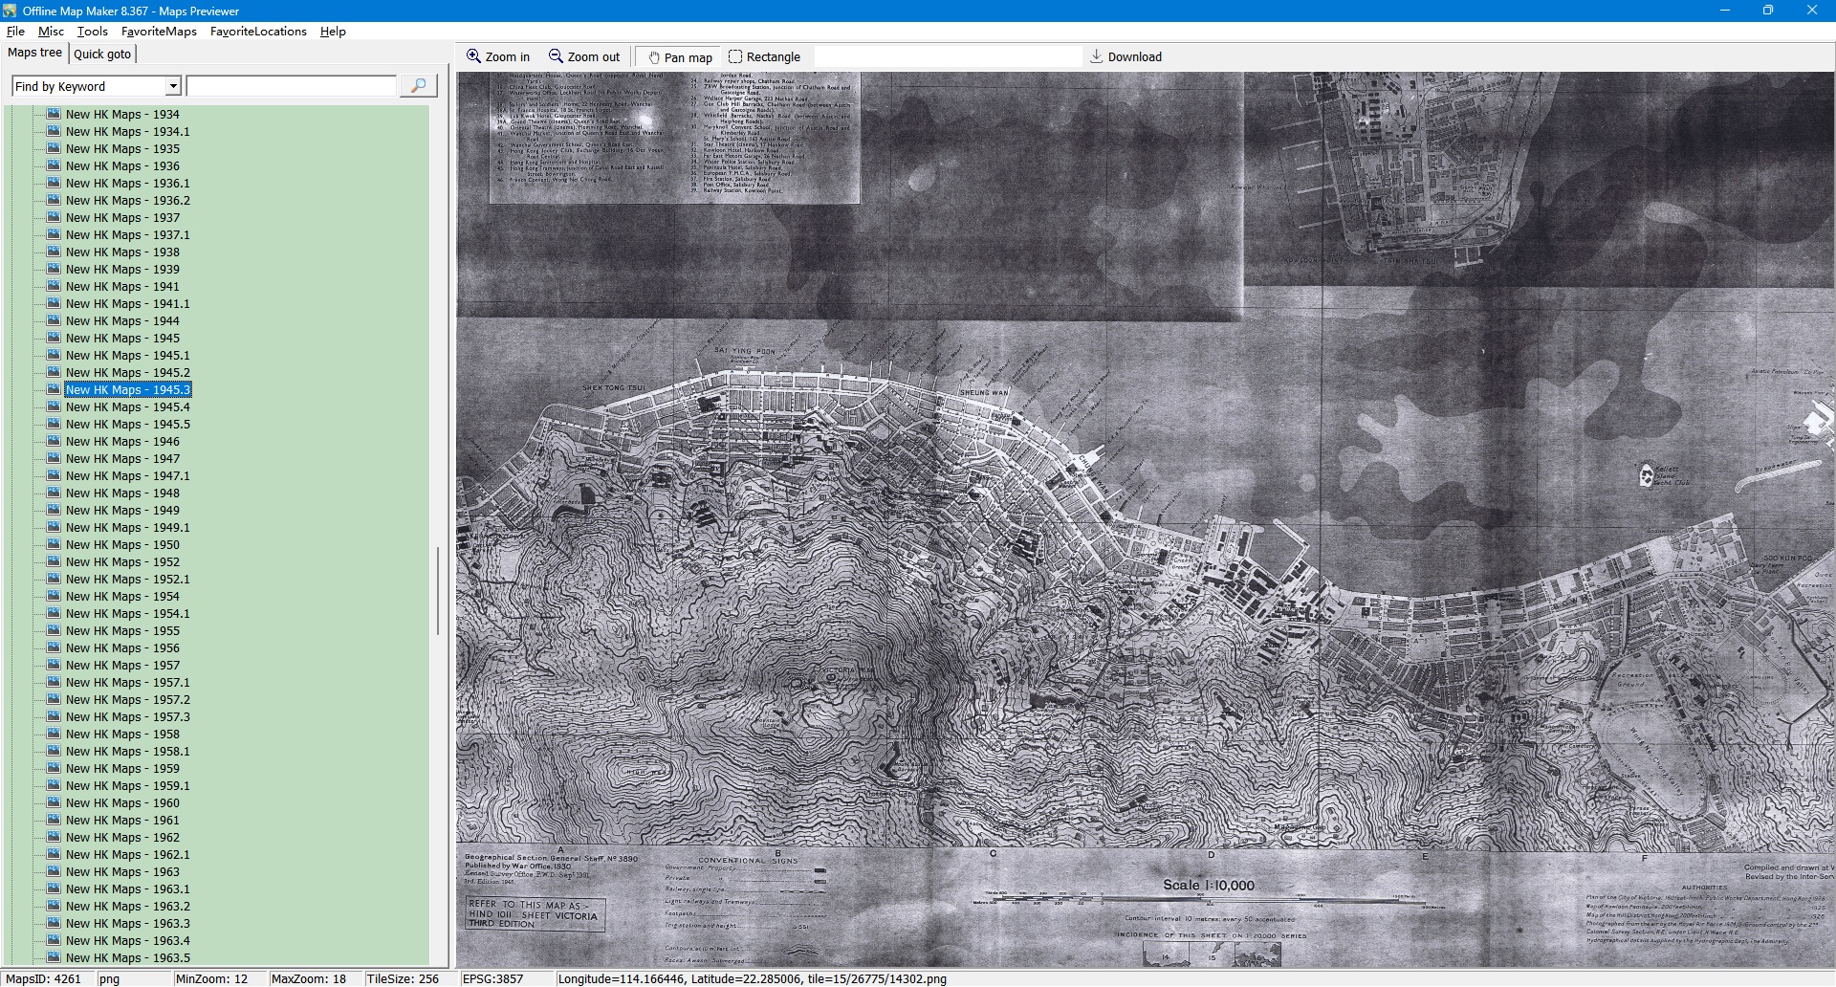The image size is (1836, 987).
Task: Open the File menu
Action: [15, 32]
